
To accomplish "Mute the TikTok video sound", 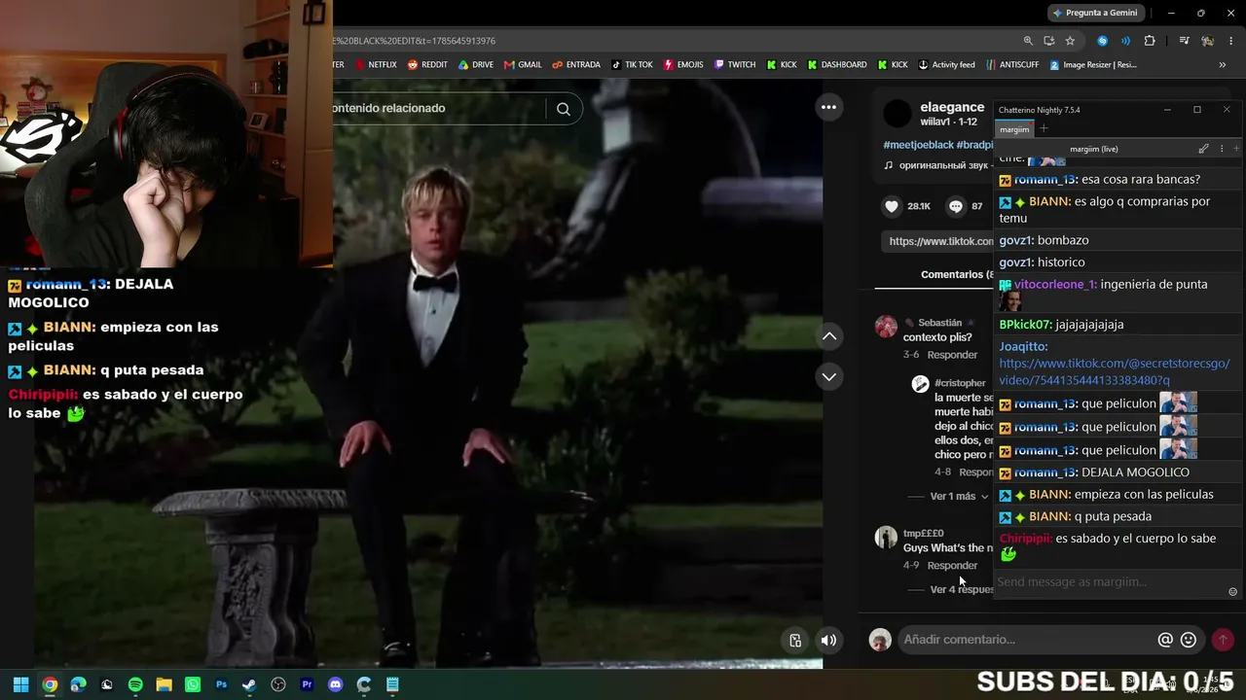I will (x=828, y=640).
